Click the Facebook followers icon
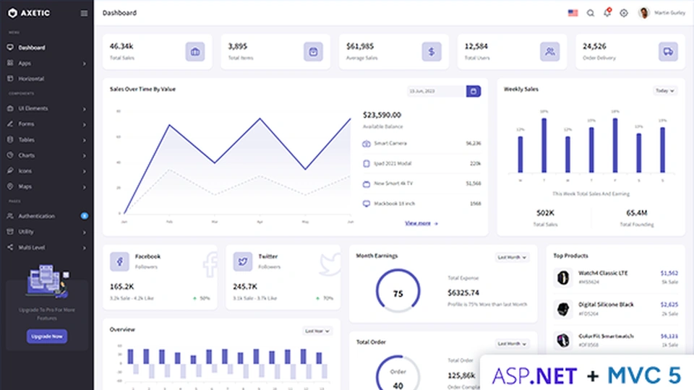The height and width of the screenshot is (390, 694). pyautogui.click(x=120, y=261)
